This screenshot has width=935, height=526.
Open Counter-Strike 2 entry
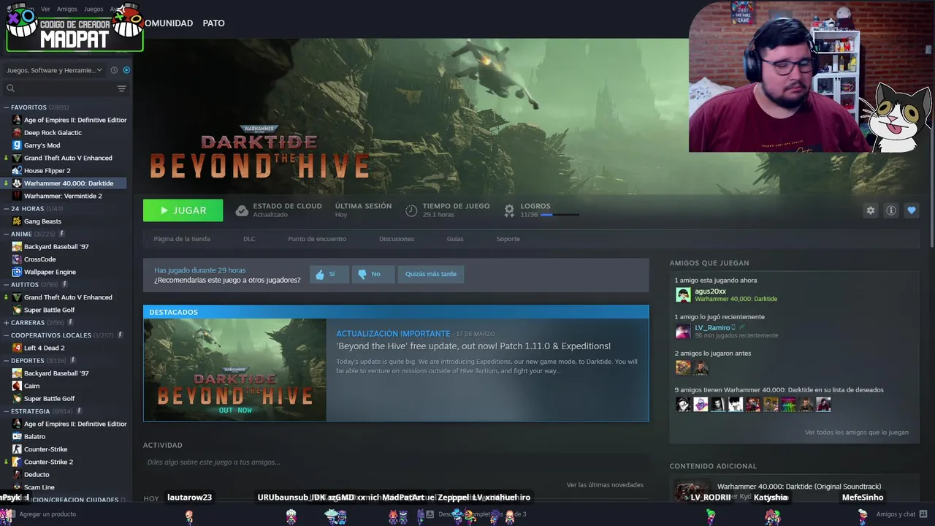tap(48, 462)
